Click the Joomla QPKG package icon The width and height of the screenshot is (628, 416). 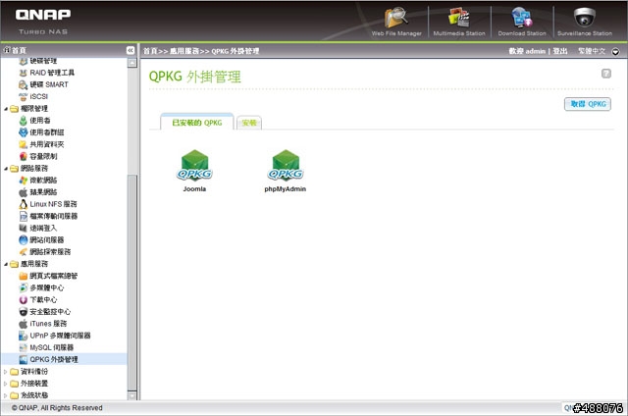pos(194,165)
